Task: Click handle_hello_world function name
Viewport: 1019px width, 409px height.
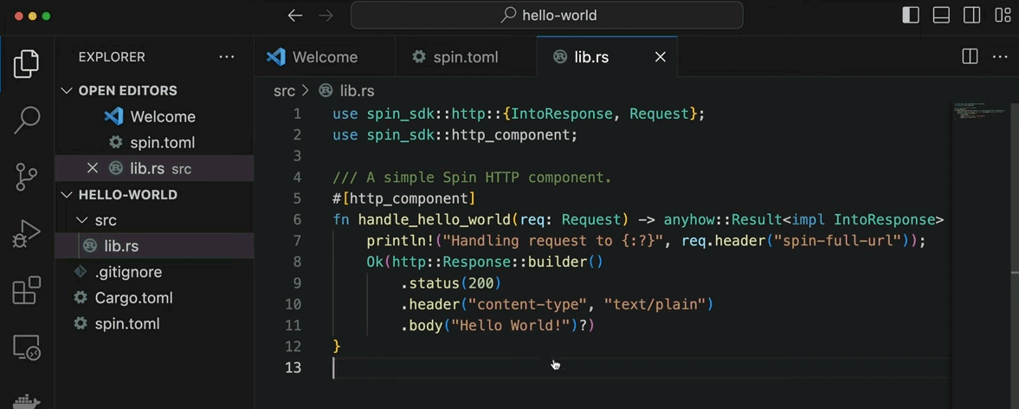Action: [x=435, y=220]
